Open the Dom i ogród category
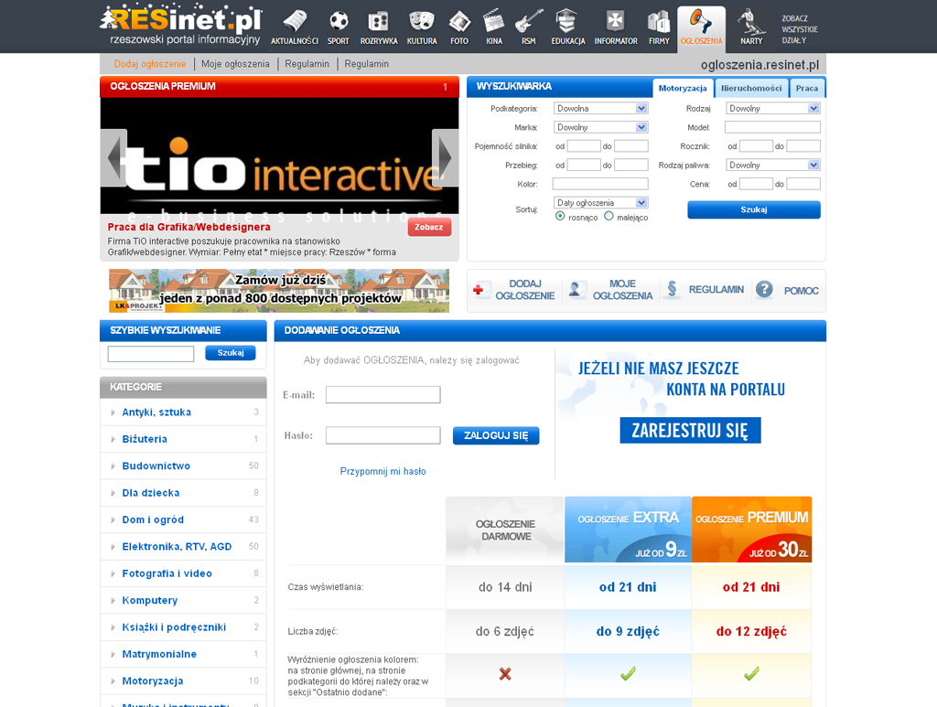The width and height of the screenshot is (937, 707). pyautogui.click(x=153, y=520)
